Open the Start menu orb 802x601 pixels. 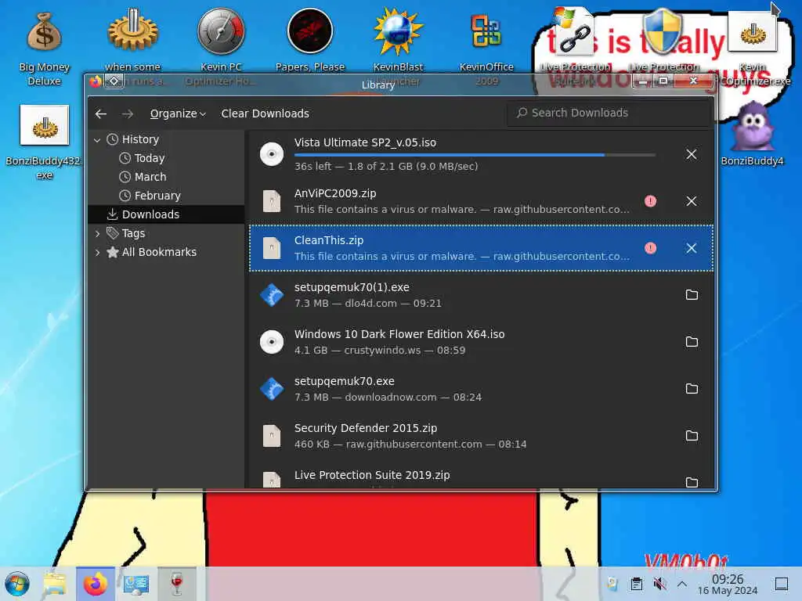[x=17, y=584]
